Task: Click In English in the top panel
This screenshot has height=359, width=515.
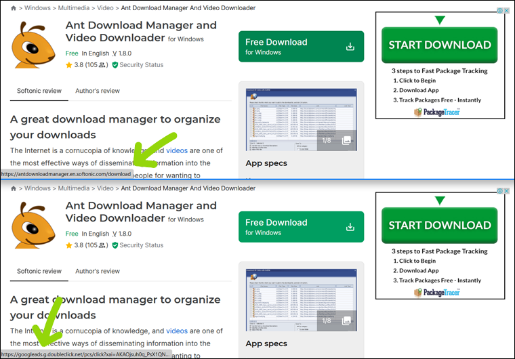Action: coord(96,54)
